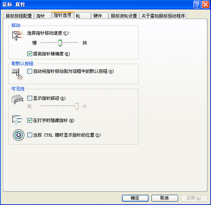Click the help question mark button
Viewport: 211px width, 205px height.
point(197,4)
